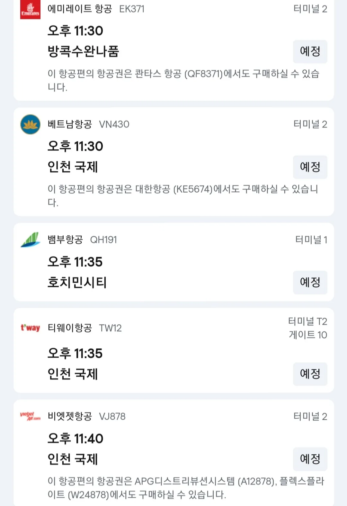Select flight number QH191
Image resolution: width=347 pixels, height=506 pixels.
pyautogui.click(x=103, y=240)
